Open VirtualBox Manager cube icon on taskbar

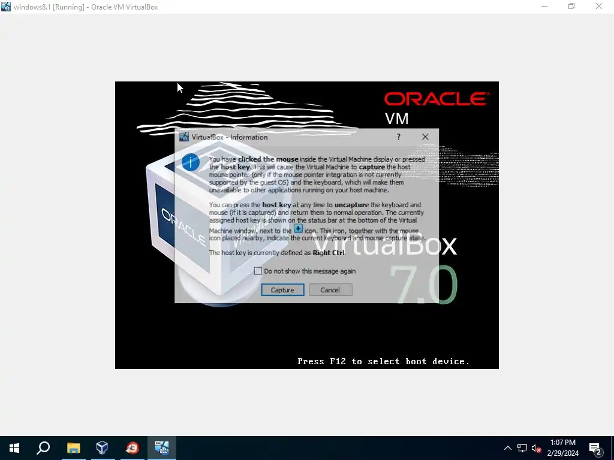(x=102, y=448)
